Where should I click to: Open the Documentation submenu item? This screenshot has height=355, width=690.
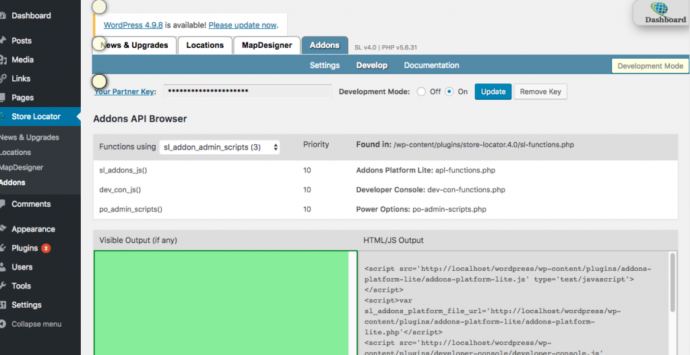pos(431,65)
